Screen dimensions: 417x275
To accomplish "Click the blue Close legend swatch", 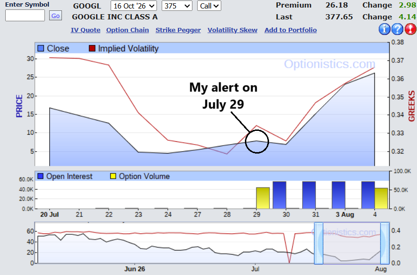I will pos(41,48).
